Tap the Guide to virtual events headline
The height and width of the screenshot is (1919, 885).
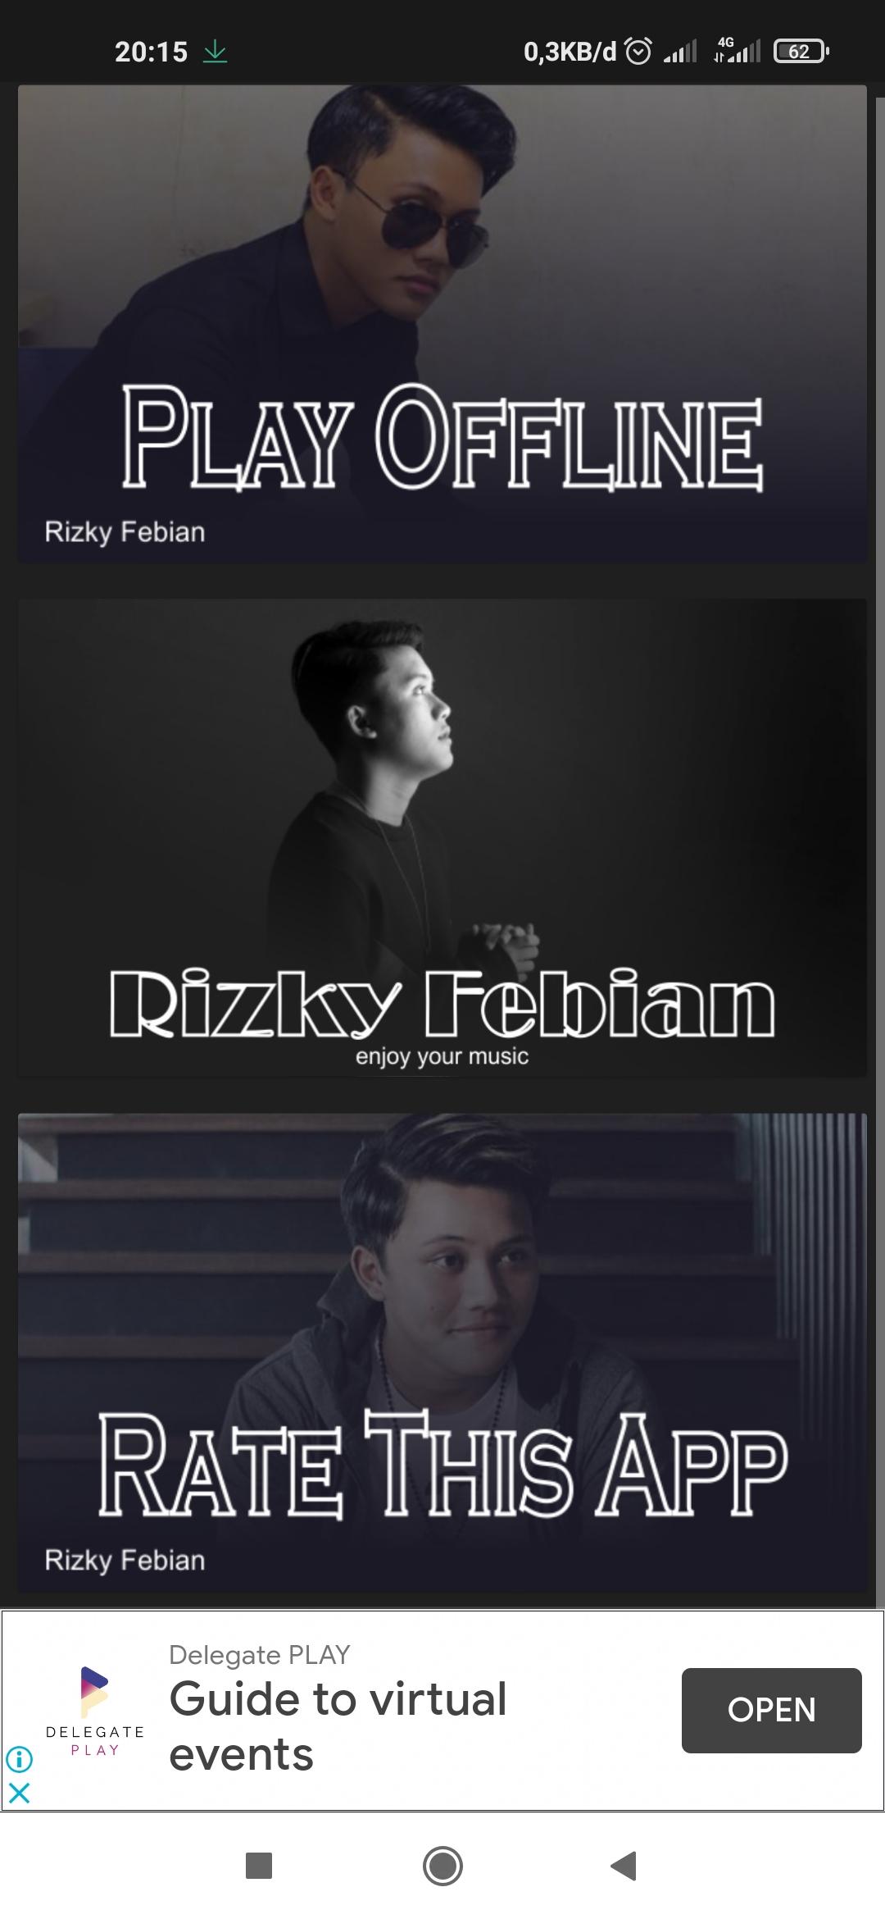(x=338, y=1726)
